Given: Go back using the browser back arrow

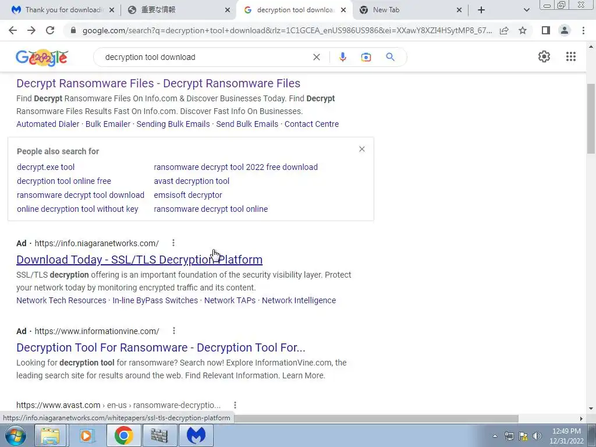Looking at the screenshot, I should [x=13, y=30].
